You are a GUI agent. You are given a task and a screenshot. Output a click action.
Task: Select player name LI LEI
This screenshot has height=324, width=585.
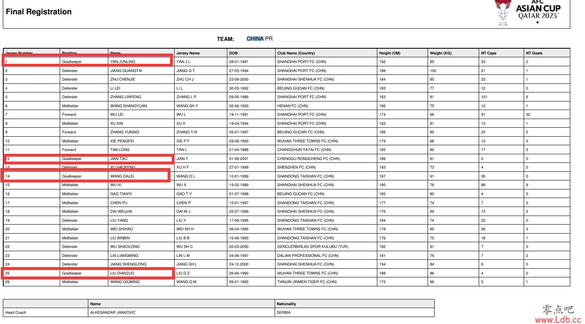pyautogui.click(x=115, y=88)
